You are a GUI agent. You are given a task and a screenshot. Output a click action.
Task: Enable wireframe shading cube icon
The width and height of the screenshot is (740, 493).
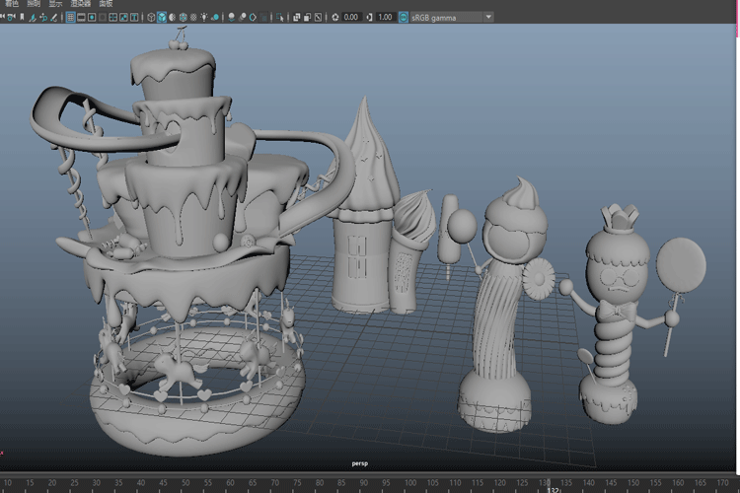151,17
